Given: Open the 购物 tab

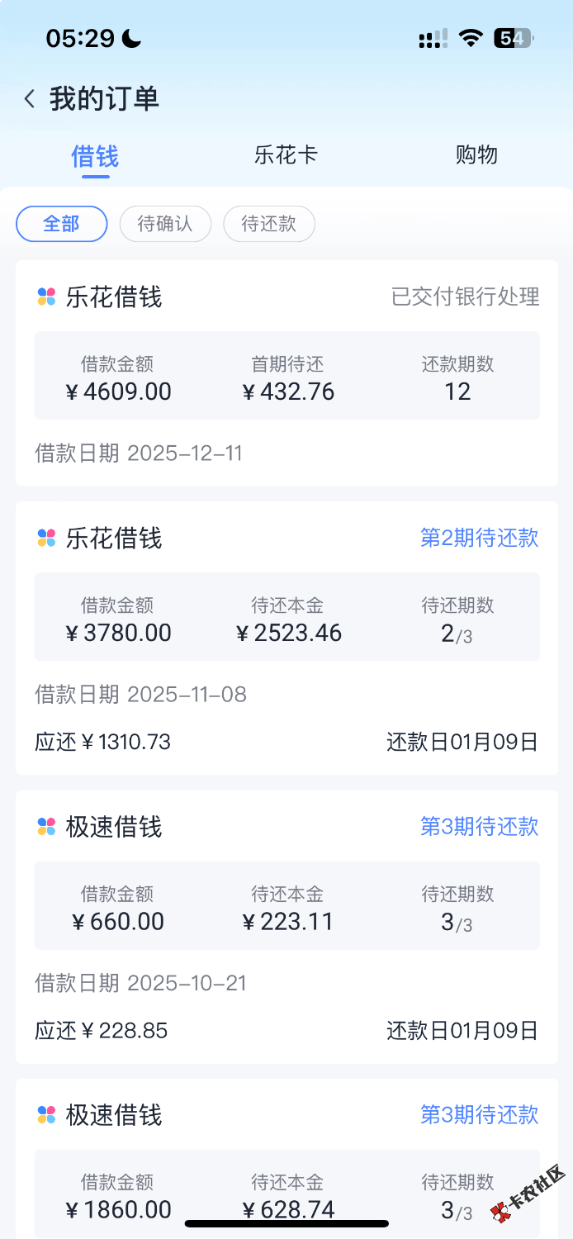Looking at the screenshot, I should (476, 154).
